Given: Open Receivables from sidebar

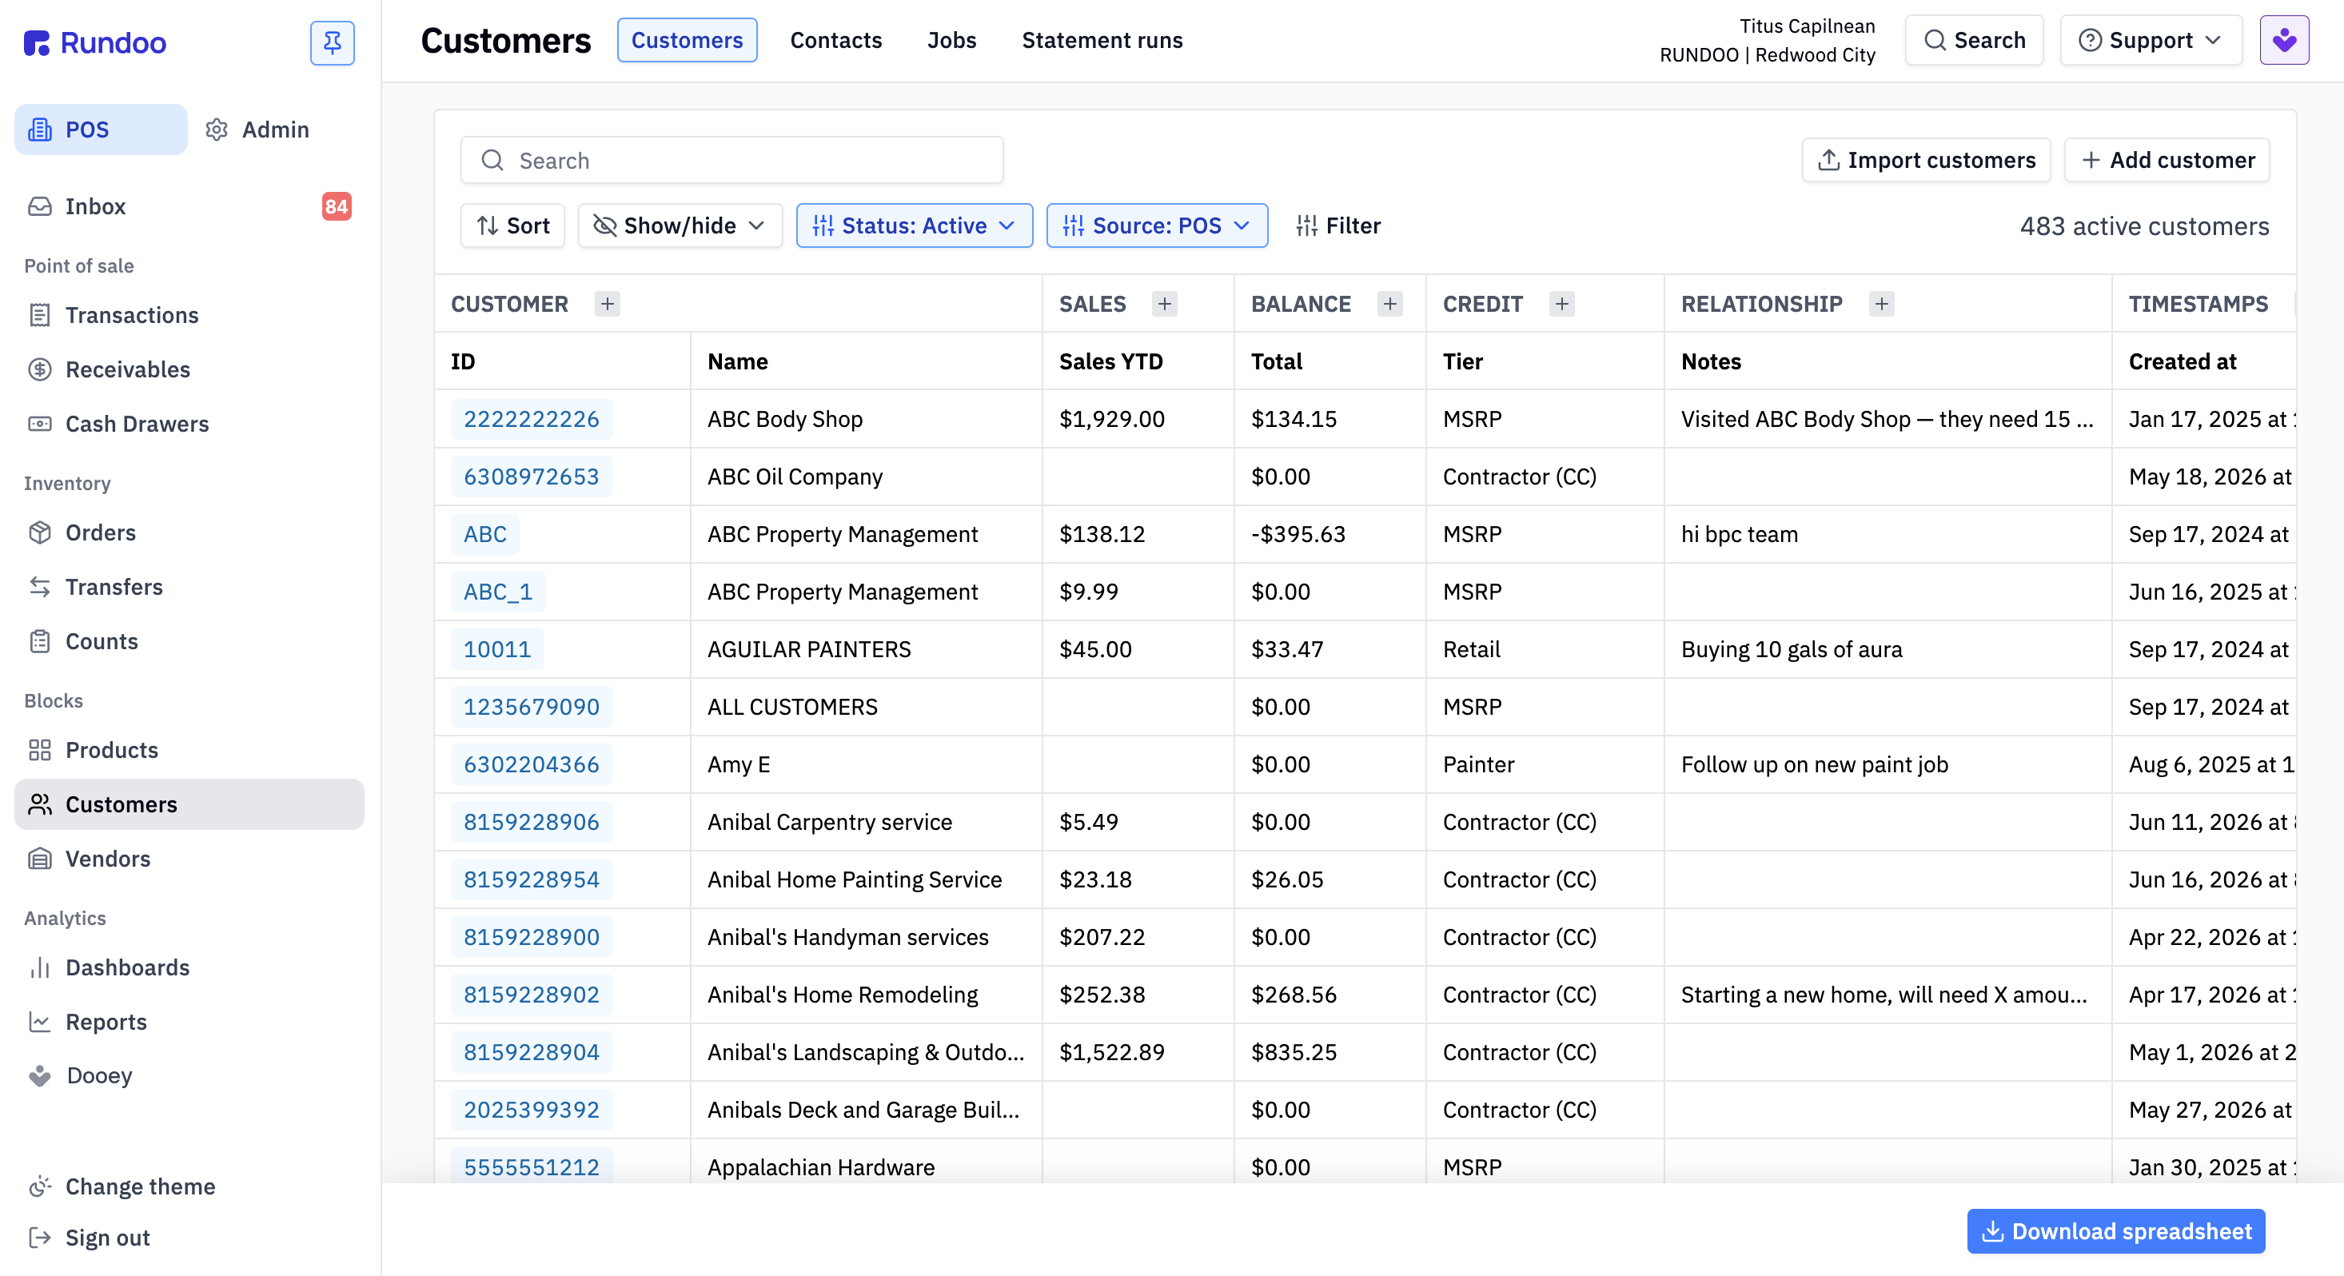Looking at the screenshot, I should (x=189, y=369).
